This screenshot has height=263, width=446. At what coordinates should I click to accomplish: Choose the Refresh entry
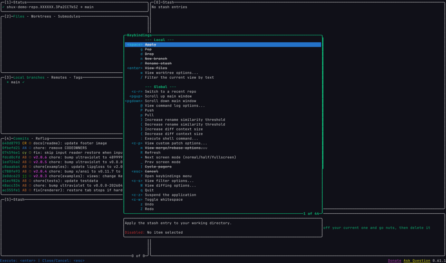tap(223, 153)
